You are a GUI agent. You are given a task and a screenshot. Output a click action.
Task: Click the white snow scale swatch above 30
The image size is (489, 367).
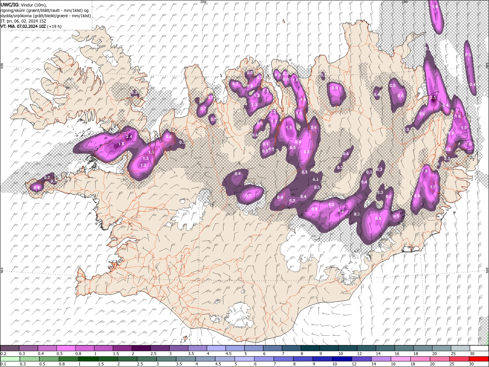point(479,348)
